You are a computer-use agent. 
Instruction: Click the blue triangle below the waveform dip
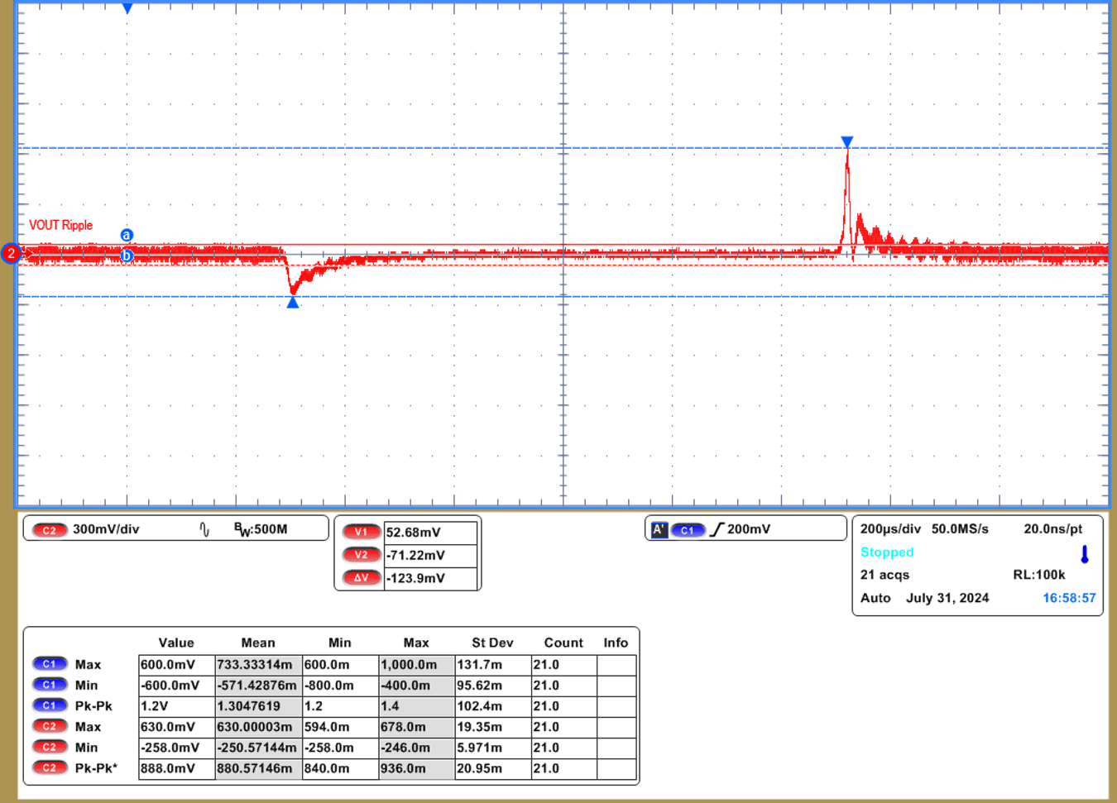(x=293, y=303)
